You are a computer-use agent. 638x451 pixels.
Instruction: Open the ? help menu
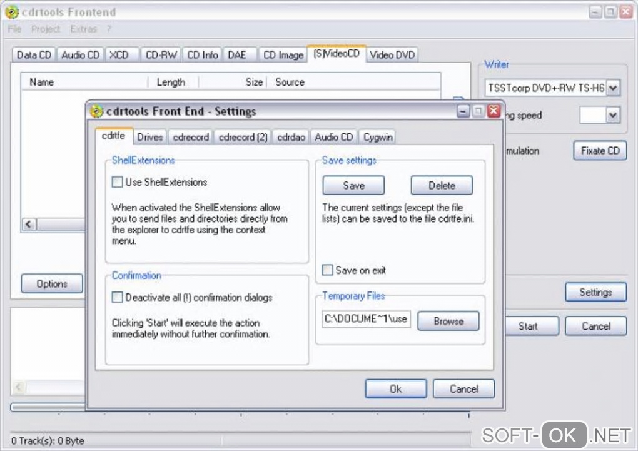point(109,29)
